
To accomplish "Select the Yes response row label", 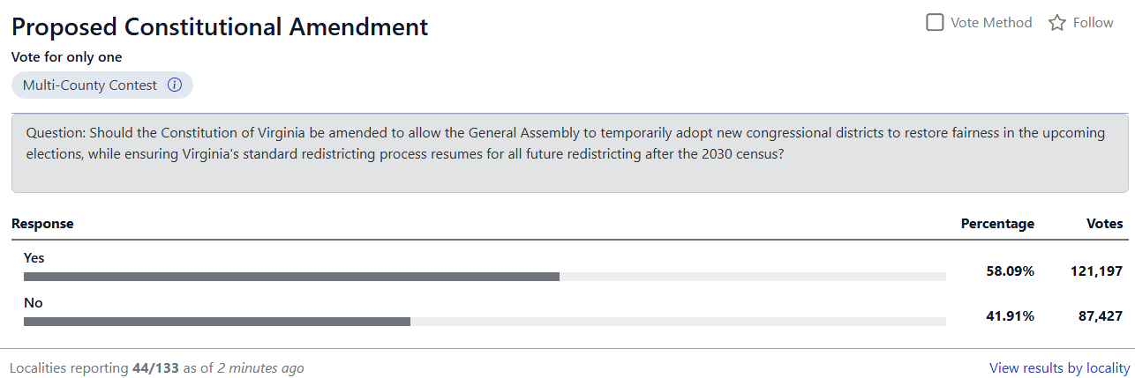I will click(34, 258).
